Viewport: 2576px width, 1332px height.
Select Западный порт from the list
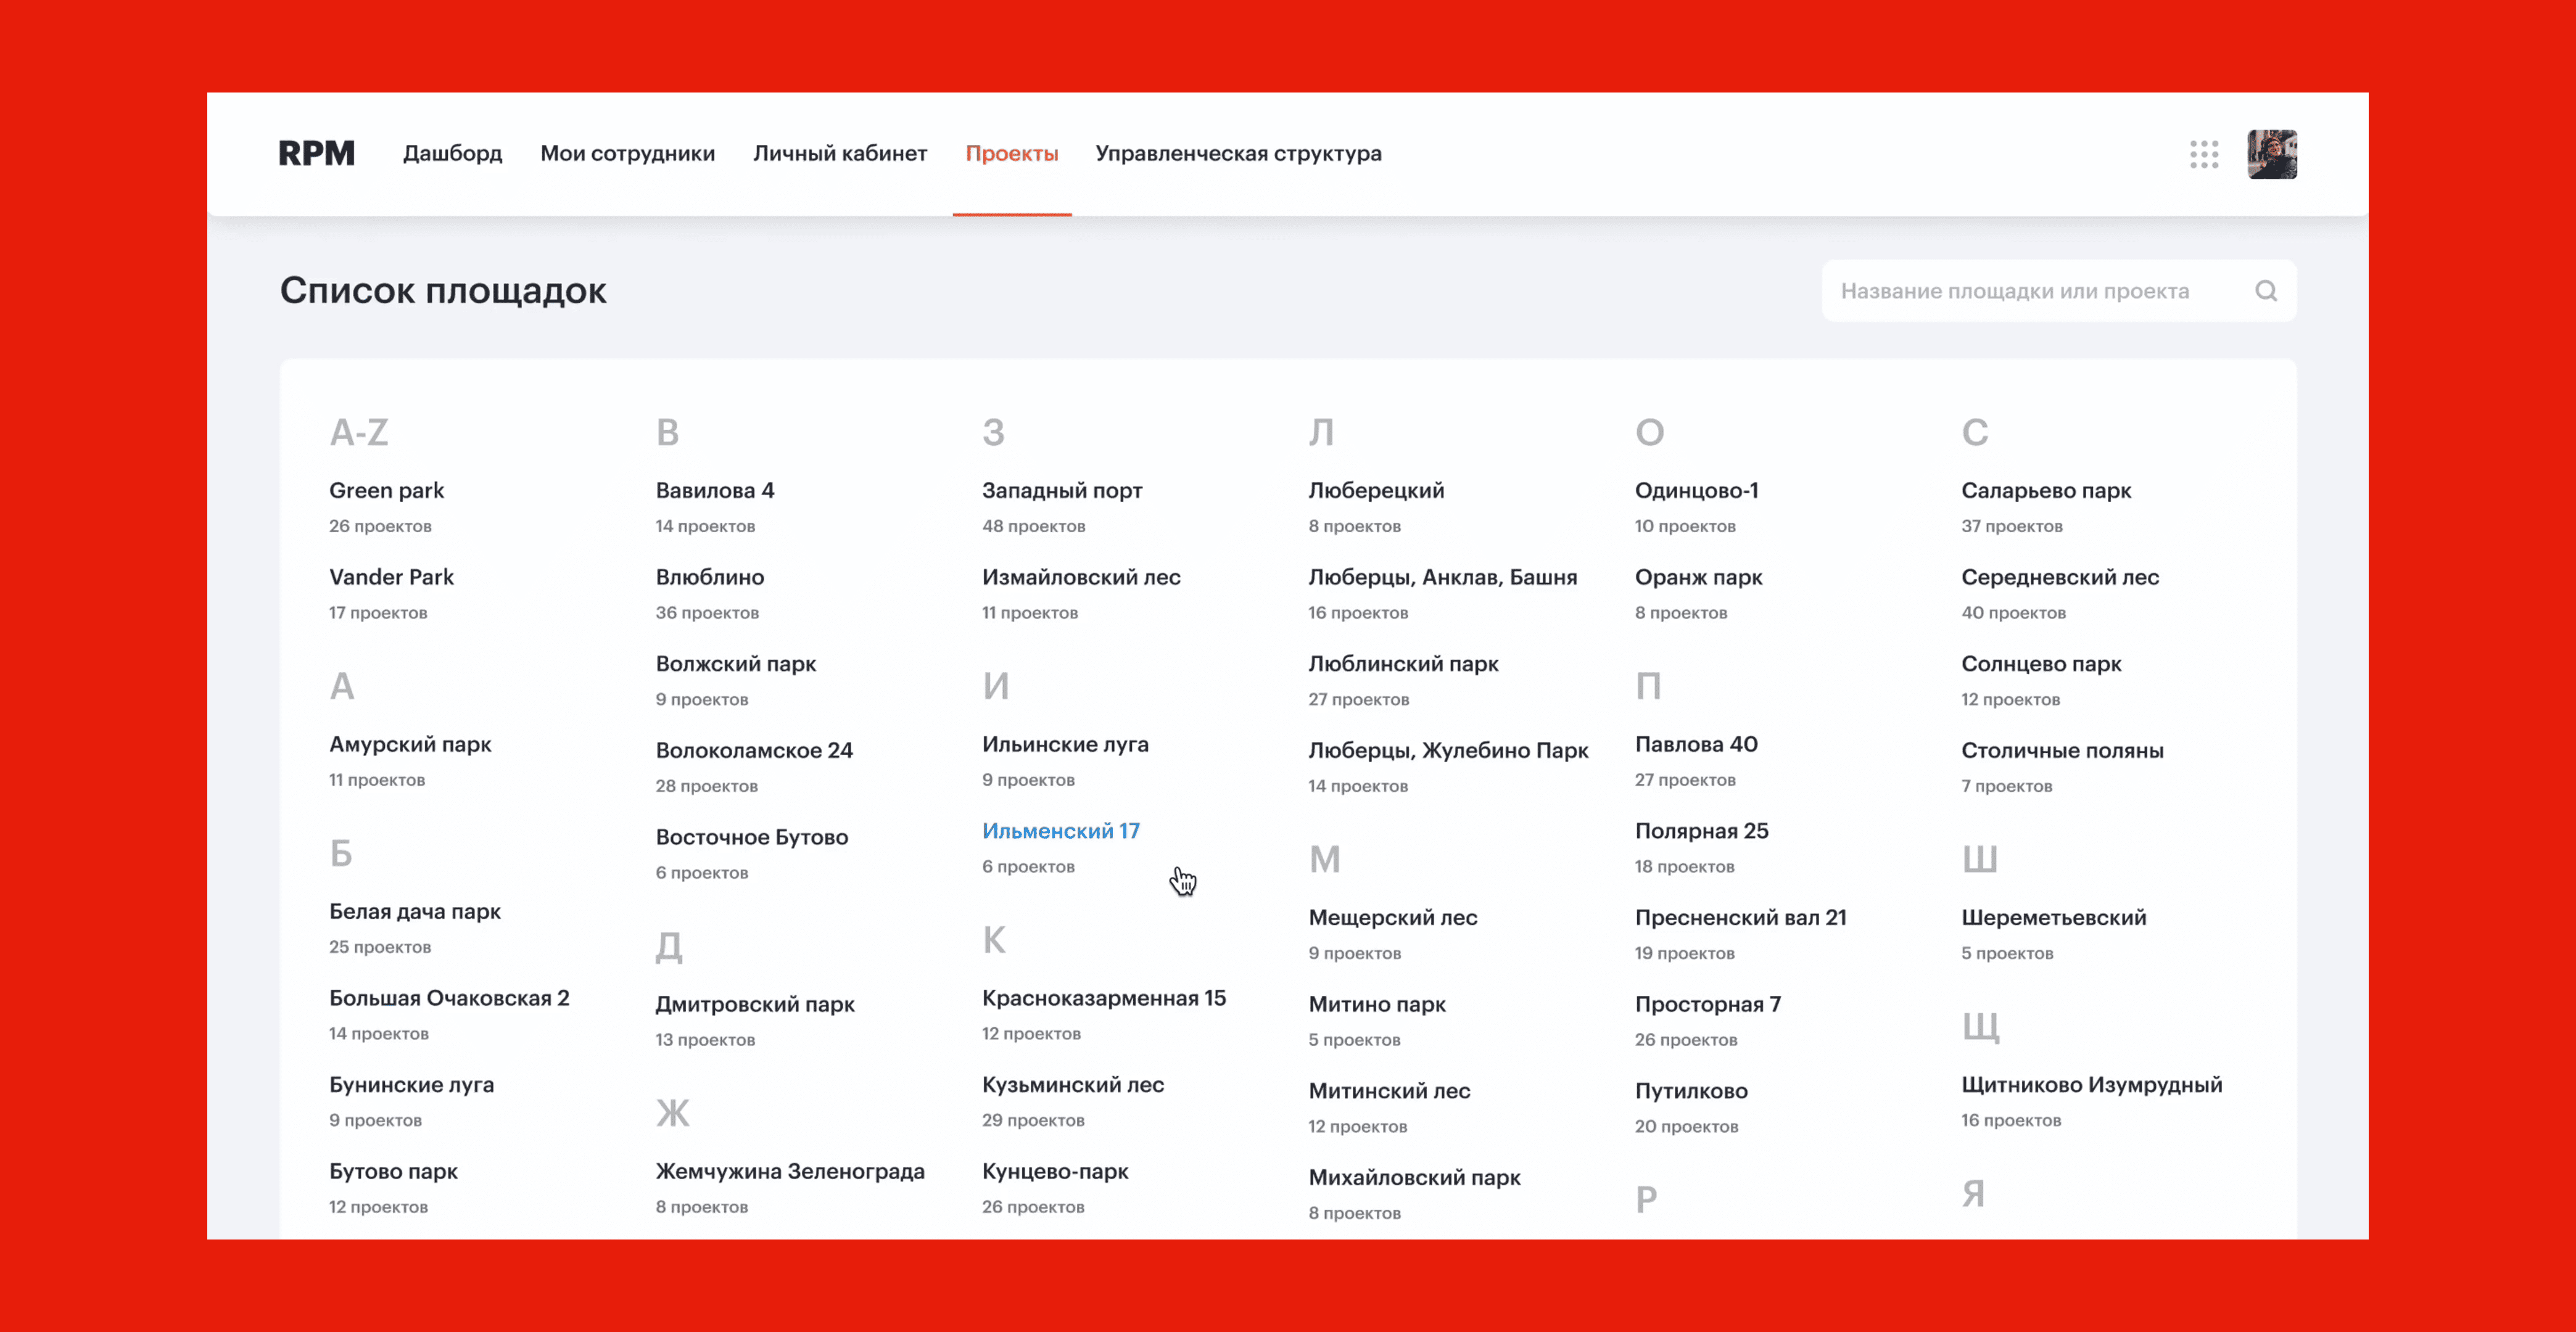(x=1061, y=490)
